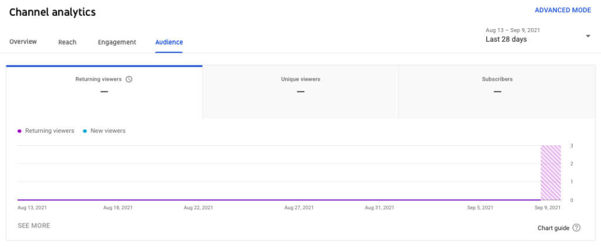Click the SEE MORE link

tap(33, 225)
